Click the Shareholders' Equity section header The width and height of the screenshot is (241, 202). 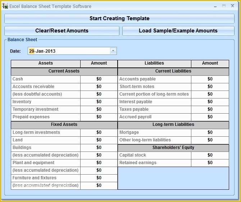click(x=173, y=148)
